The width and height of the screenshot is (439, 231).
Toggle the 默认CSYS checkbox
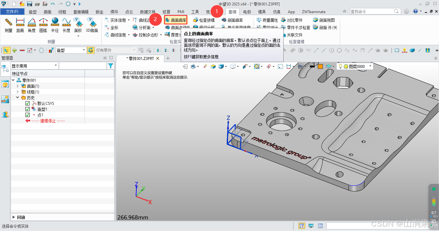point(28,103)
